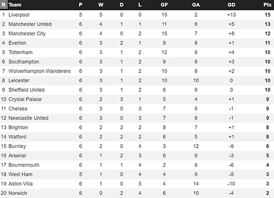Click the GA column header
The width and height of the screenshot is (274, 198).
tap(196, 5)
